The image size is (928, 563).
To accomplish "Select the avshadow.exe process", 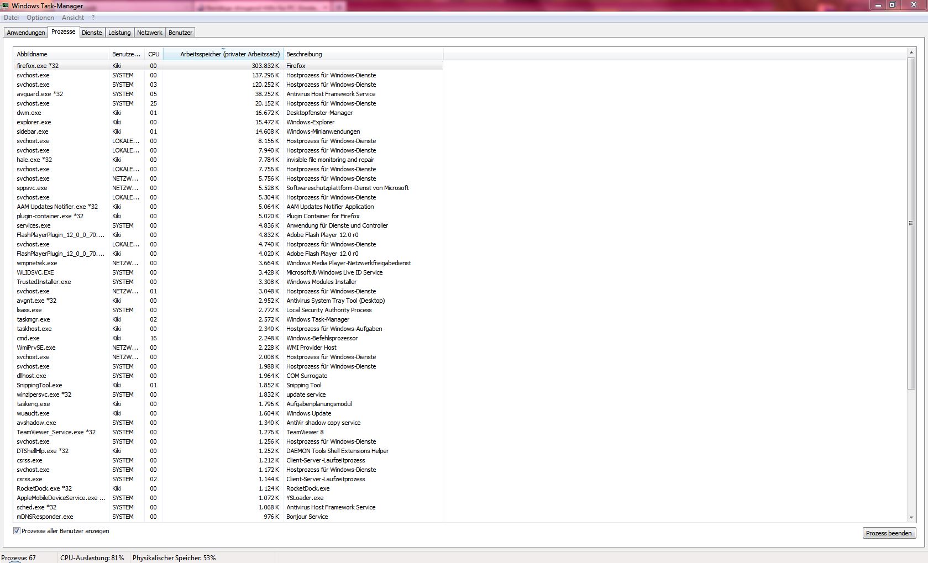I will [x=228, y=423].
